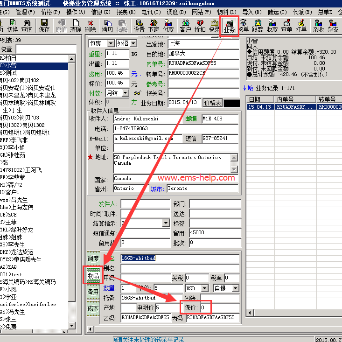342x342 pixels.
Task: Click the 收款 receipt toolbar icon
Action: [x=272, y=26]
